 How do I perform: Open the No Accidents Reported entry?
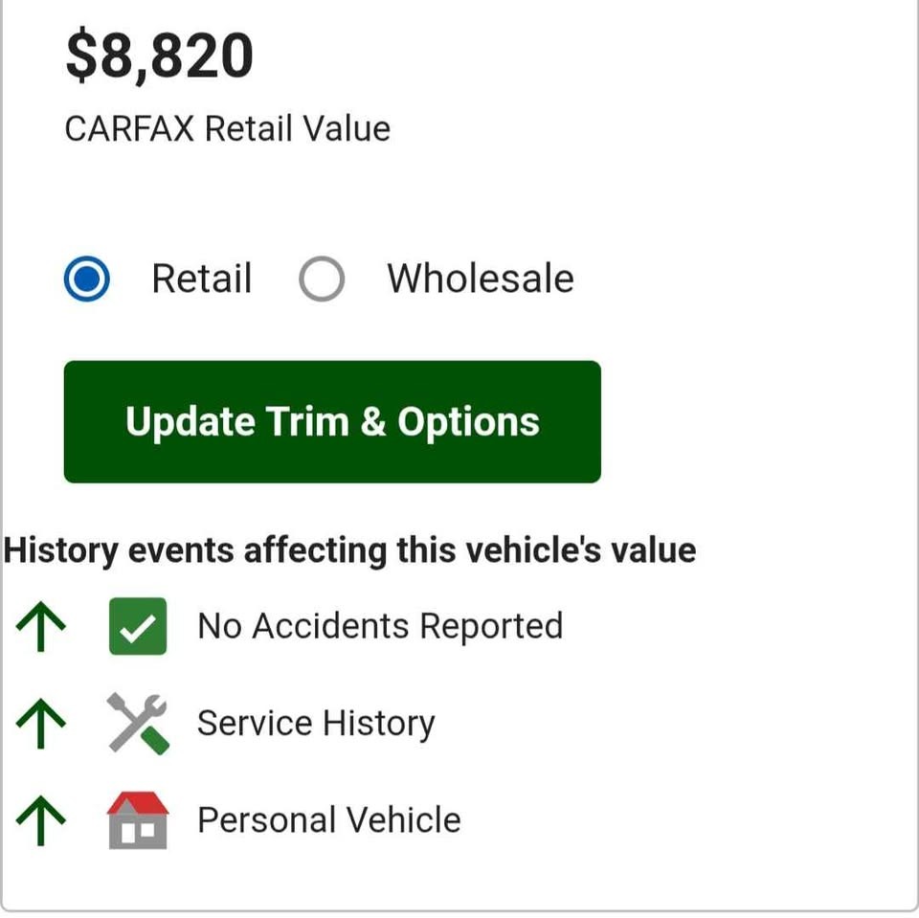[x=380, y=625]
